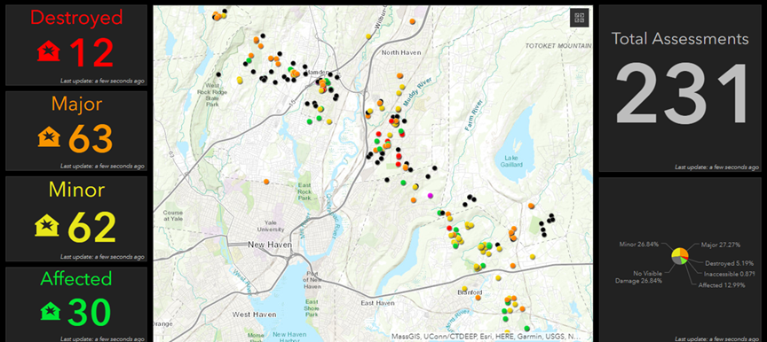Open the basemap gallery grid icon
This screenshot has width=767, height=342.
[580, 19]
